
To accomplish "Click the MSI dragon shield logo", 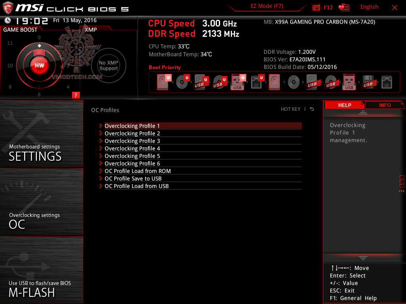I will [8, 8].
